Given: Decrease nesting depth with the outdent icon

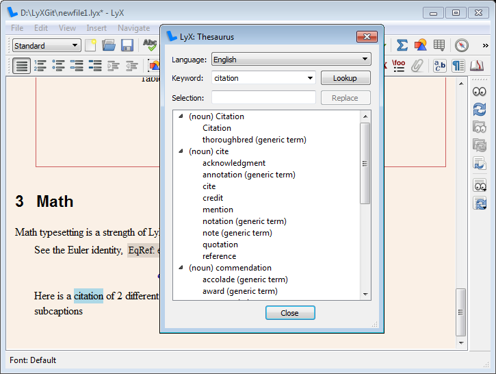Looking at the screenshot, I should [x=131, y=66].
